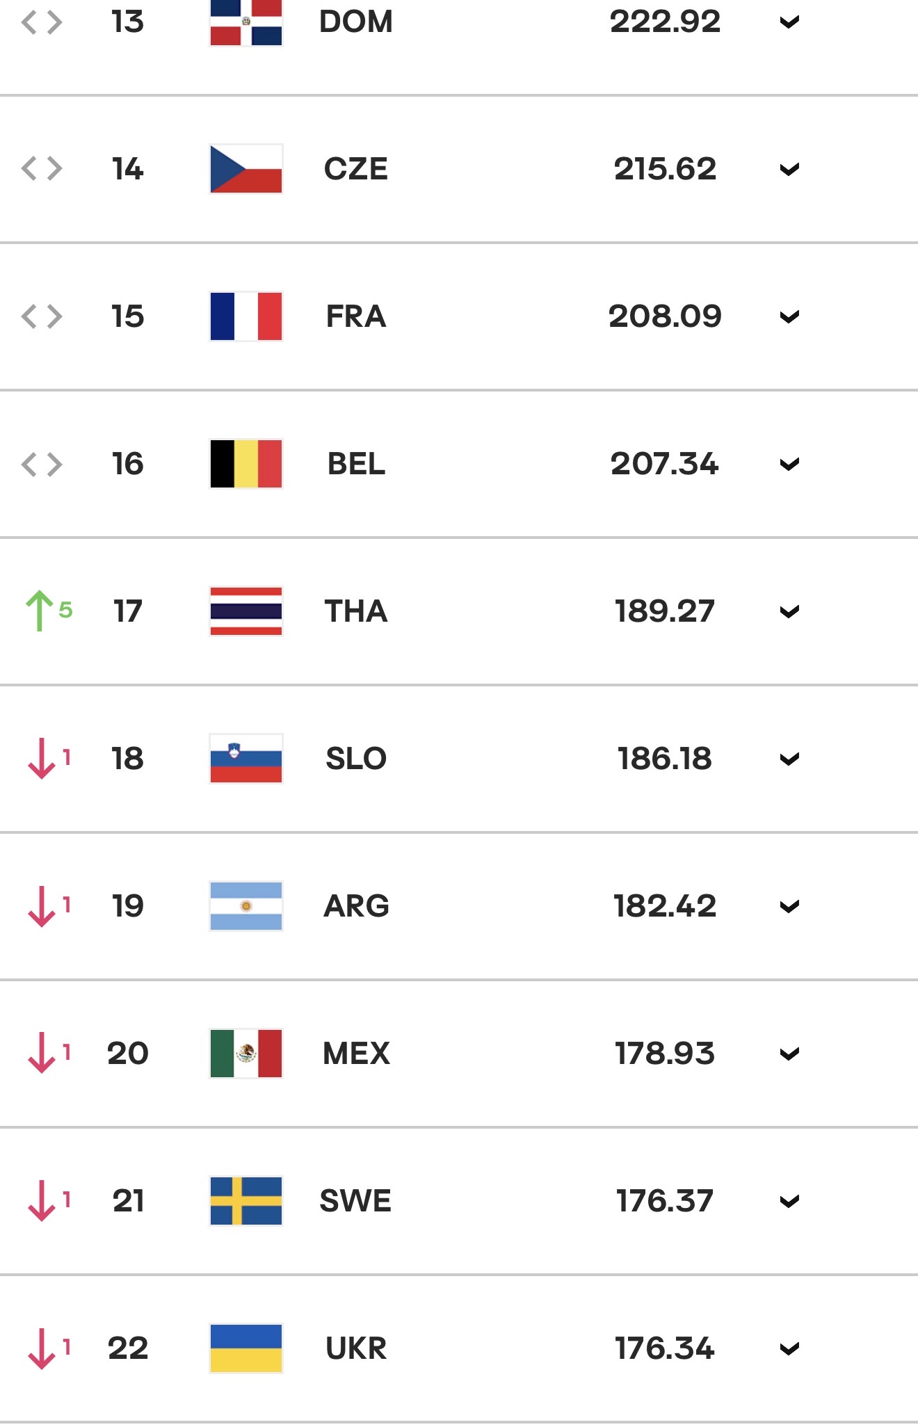The width and height of the screenshot is (918, 1427).
Task: Open the ARG team name link
Action: point(356,906)
